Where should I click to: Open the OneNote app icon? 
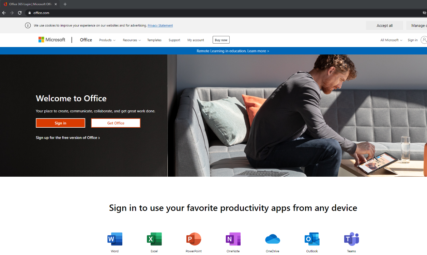click(233, 239)
